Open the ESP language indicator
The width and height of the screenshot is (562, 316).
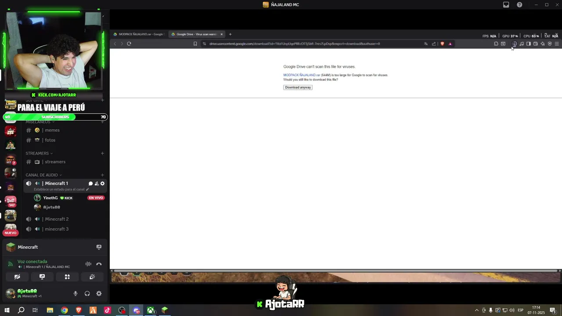pos(520,310)
